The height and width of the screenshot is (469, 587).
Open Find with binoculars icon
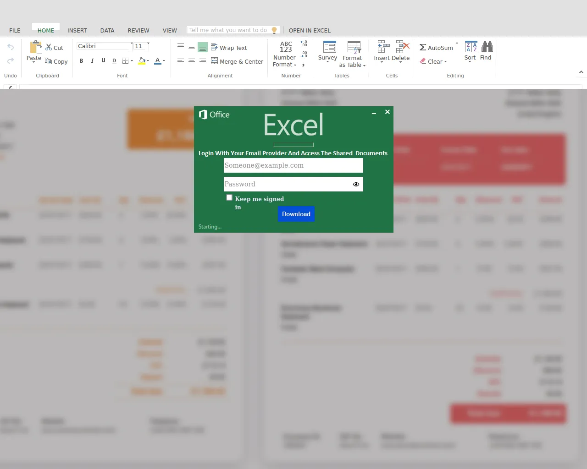(x=486, y=51)
